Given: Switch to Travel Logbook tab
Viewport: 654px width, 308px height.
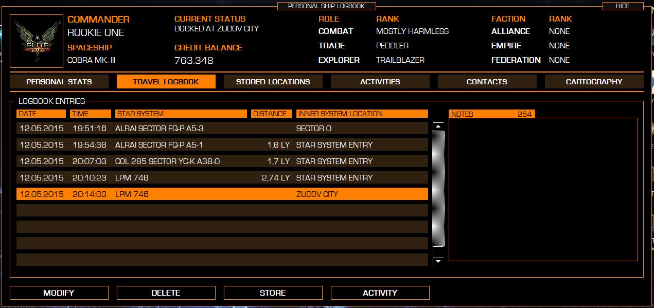Looking at the screenshot, I should [x=166, y=82].
